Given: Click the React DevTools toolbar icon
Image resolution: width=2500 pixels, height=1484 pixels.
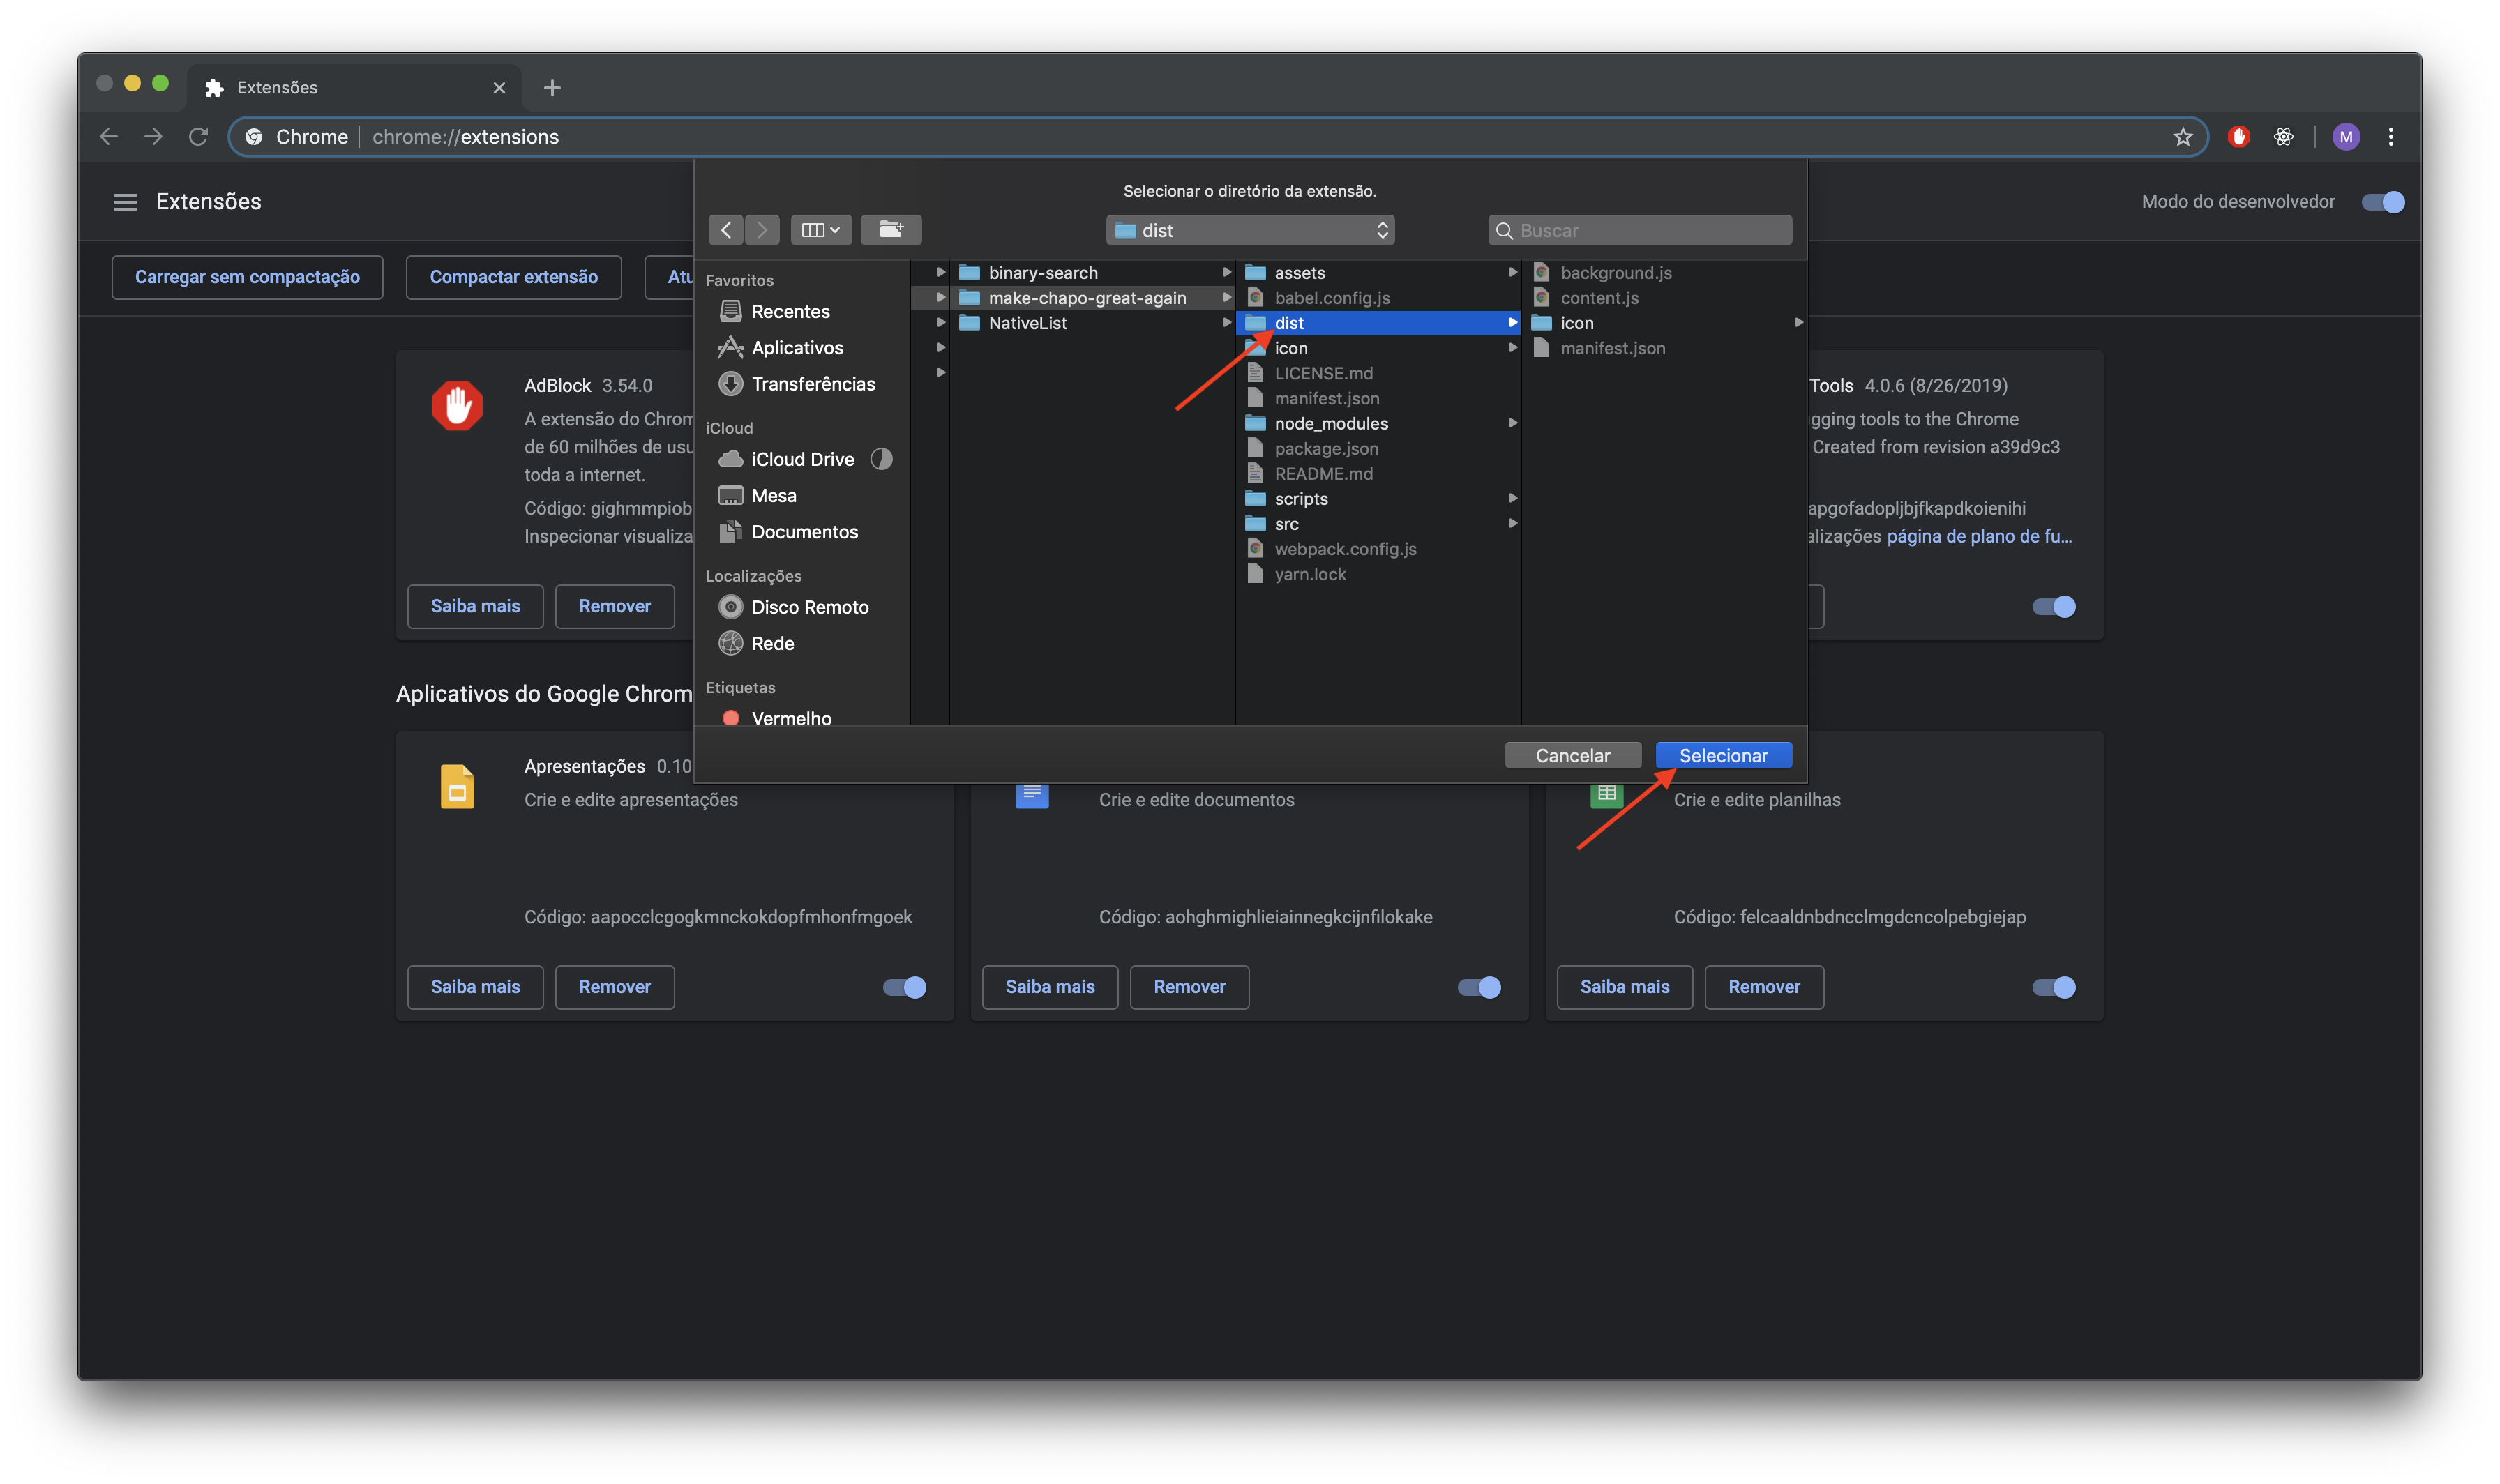Looking at the screenshot, I should click(x=2283, y=137).
